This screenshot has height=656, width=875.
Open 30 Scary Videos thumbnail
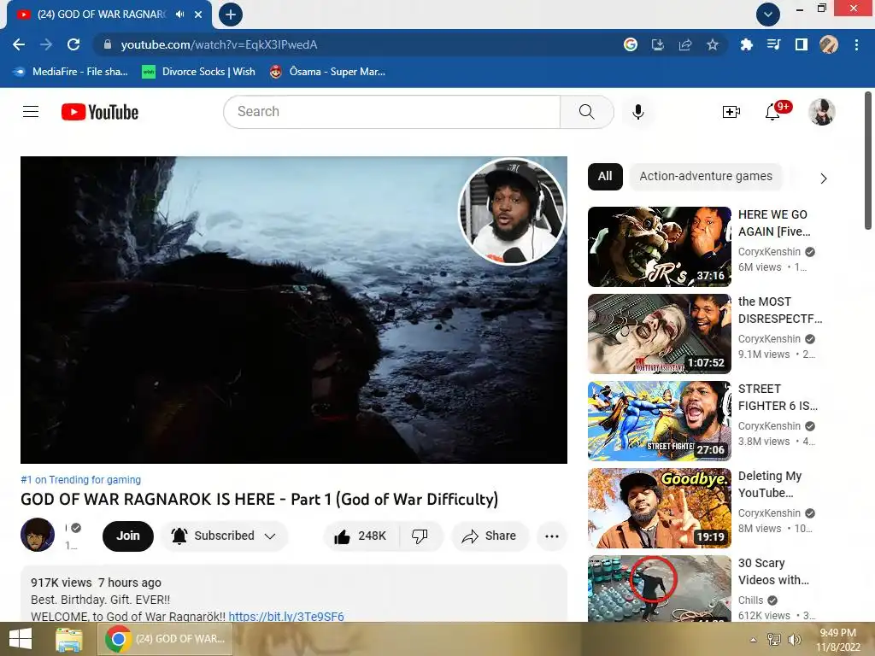click(x=660, y=589)
